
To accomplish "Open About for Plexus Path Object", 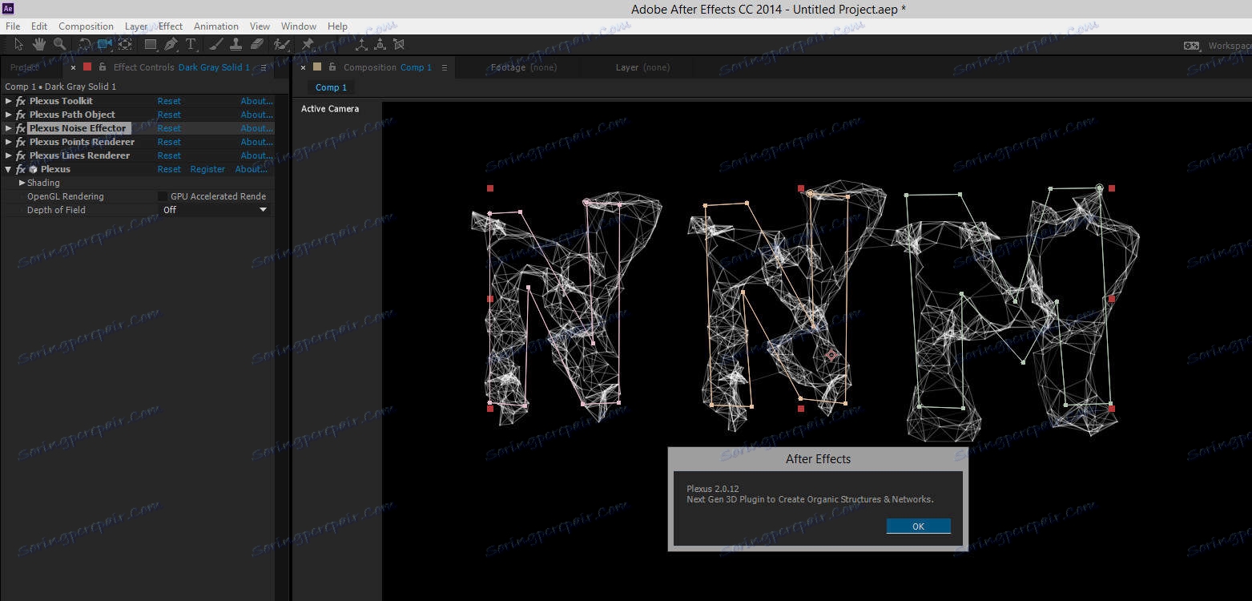I will coord(256,115).
